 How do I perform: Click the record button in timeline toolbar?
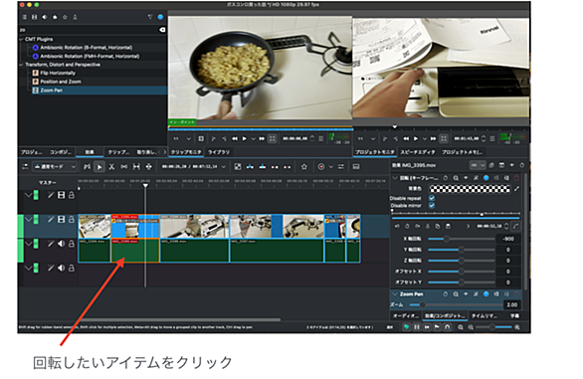point(321,167)
